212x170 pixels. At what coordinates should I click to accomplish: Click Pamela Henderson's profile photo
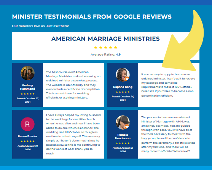pos(123,122)
